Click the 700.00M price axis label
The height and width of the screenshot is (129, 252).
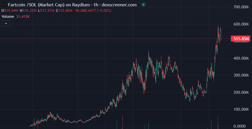tap(241, 7)
